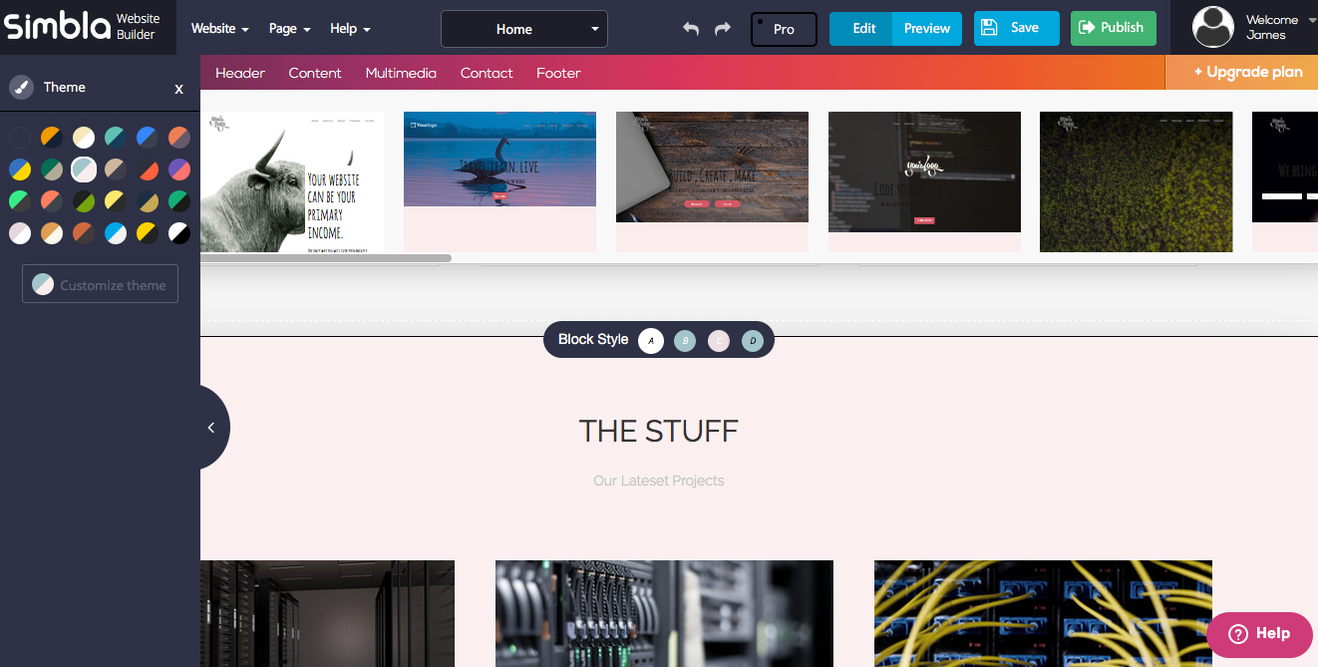This screenshot has height=667, width=1318.
Task: Click the undo arrow icon
Action: tap(691, 28)
